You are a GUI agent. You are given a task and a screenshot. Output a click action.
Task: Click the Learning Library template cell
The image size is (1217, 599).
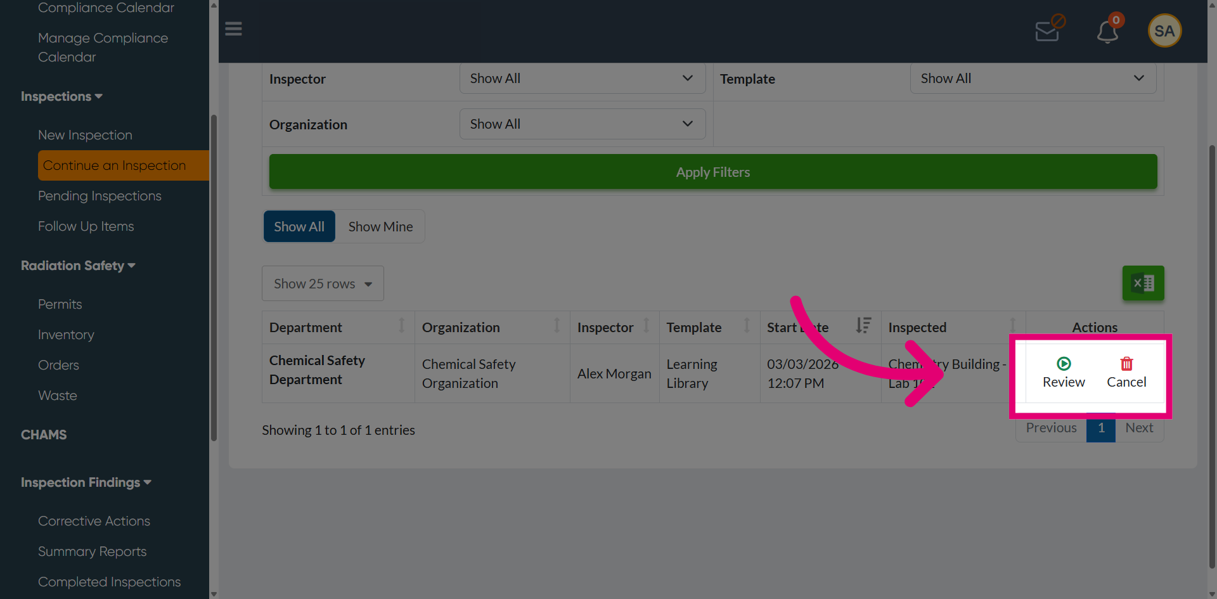[709, 374]
